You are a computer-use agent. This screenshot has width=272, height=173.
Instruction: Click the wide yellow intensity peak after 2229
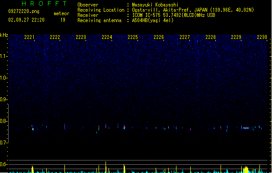(x=246, y=170)
